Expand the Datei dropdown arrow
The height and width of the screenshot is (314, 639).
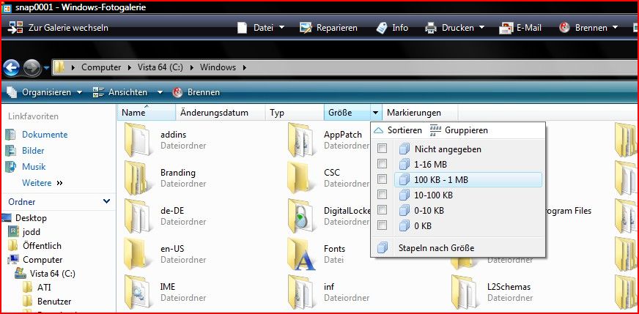(281, 28)
